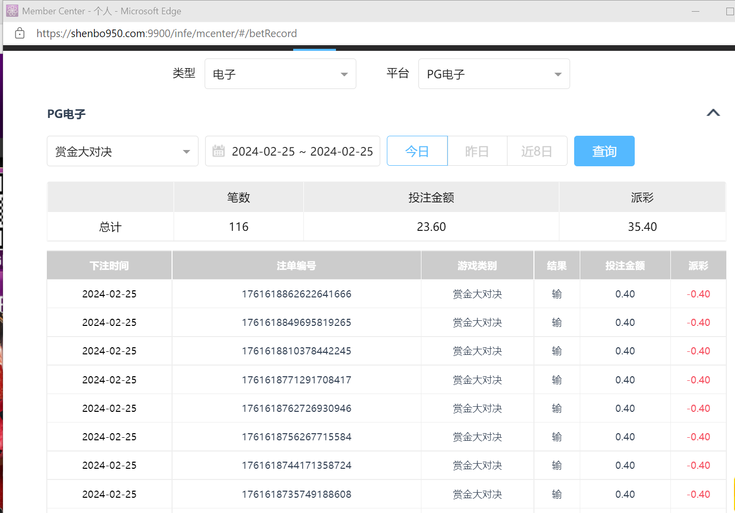Click the calendar icon in date field
The image size is (735, 513).
(x=218, y=151)
